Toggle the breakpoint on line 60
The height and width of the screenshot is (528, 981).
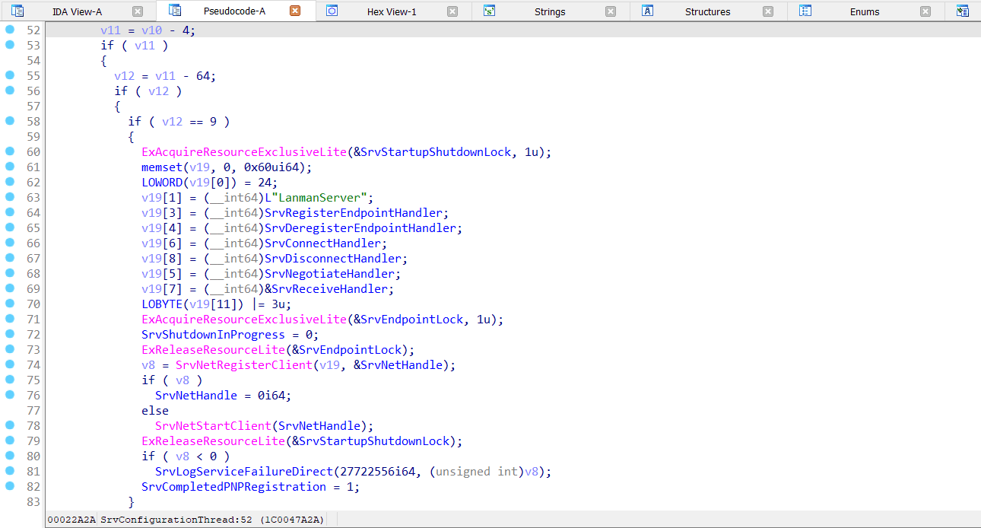(8, 152)
